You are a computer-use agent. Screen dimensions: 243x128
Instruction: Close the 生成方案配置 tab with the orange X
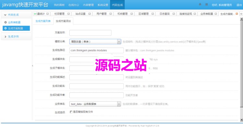coord(237,14)
